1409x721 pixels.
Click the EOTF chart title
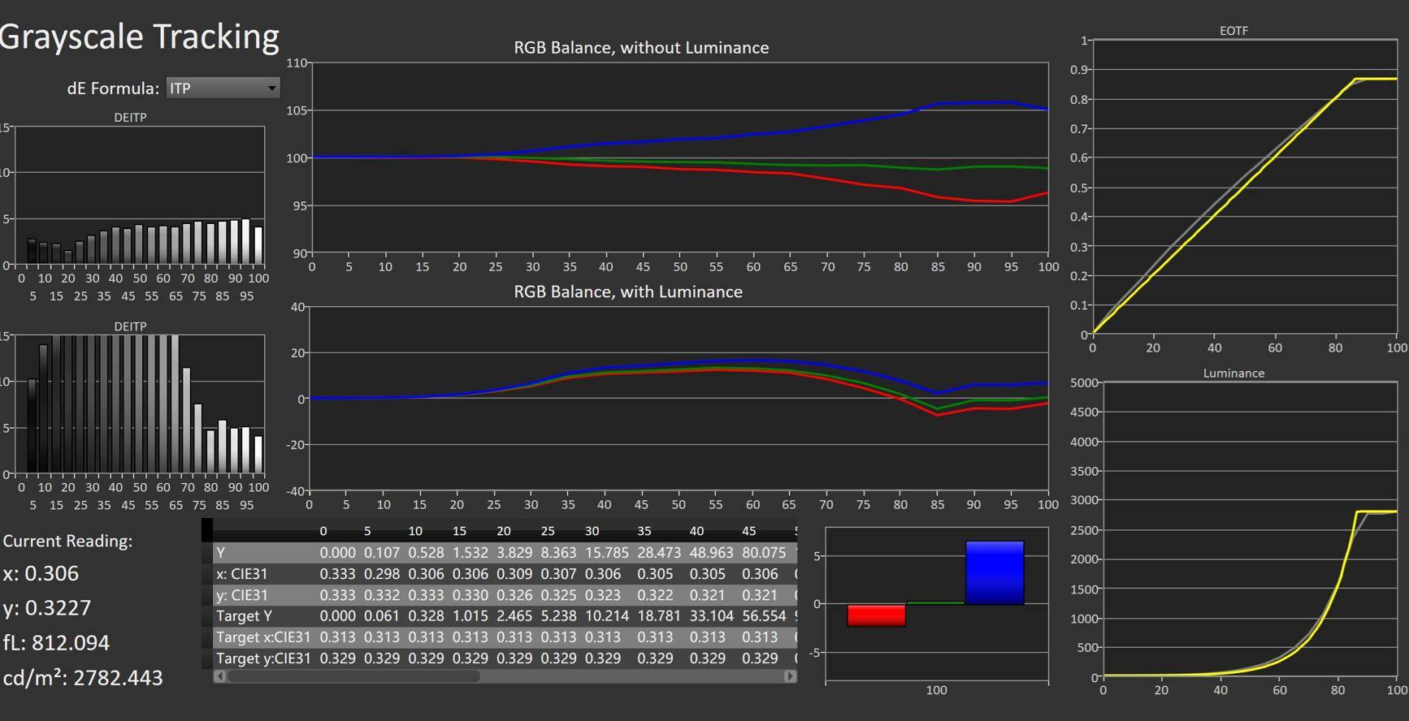(1233, 31)
